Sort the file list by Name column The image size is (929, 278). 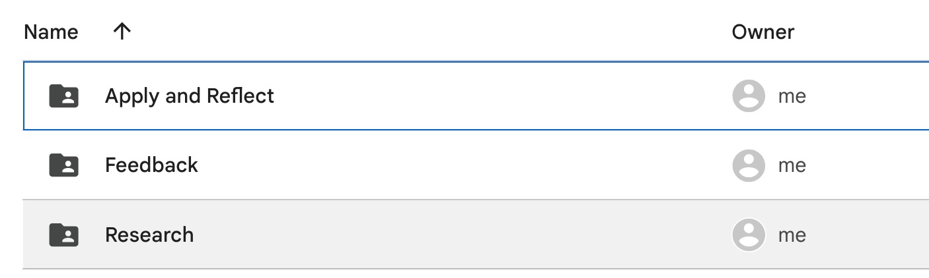[51, 32]
